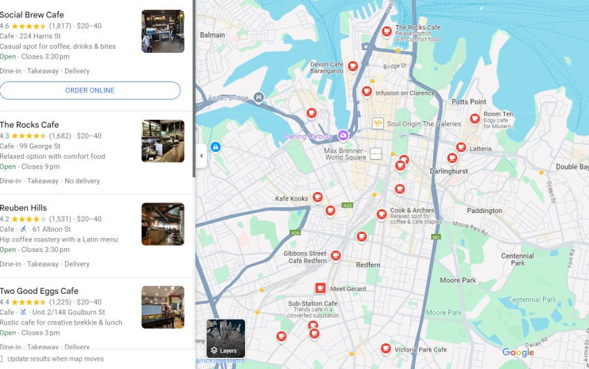Select the Devon Cafe Barangaroo map pin
The image size is (589, 369).
click(352, 67)
